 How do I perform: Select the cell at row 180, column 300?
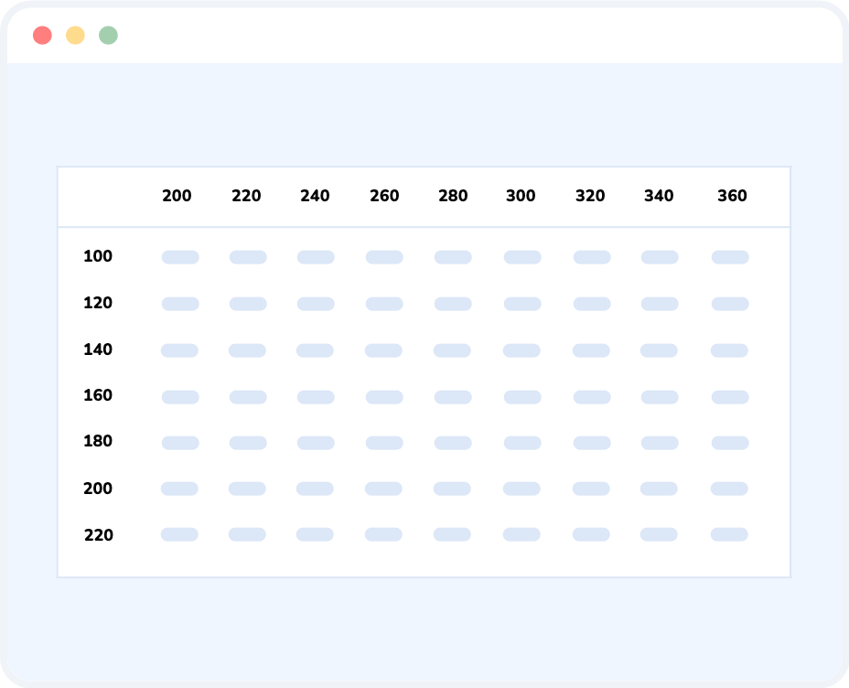tap(522, 443)
